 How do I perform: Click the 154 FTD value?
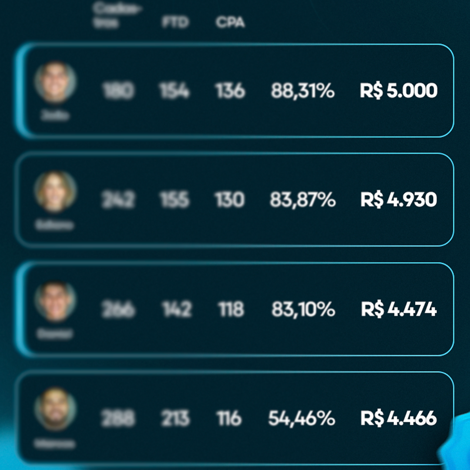(174, 91)
